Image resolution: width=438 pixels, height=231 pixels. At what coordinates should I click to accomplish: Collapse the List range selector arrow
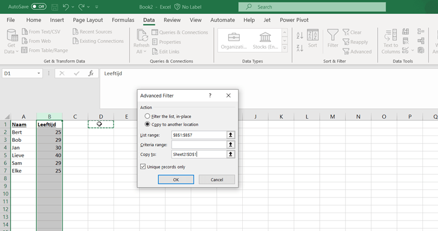point(231,135)
